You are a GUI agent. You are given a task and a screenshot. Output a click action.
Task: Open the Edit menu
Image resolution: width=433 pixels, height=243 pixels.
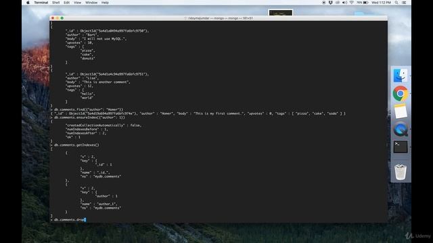[66, 3]
